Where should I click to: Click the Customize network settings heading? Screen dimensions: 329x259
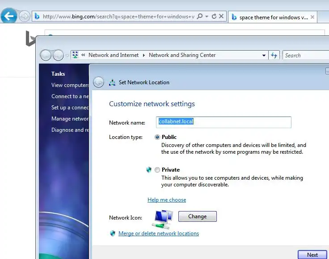point(152,104)
